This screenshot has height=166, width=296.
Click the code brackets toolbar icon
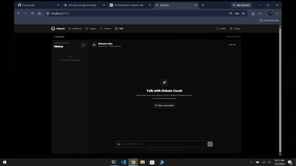[260, 14]
